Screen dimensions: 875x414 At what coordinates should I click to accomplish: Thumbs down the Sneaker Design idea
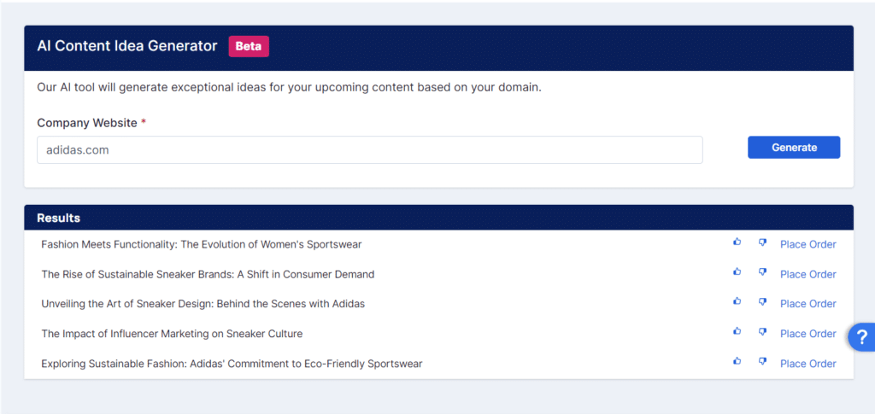(x=762, y=302)
